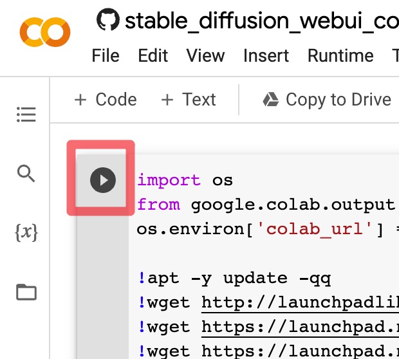Click the 'from google.colab.output' code line
This screenshot has height=359, width=399.
tap(266, 205)
